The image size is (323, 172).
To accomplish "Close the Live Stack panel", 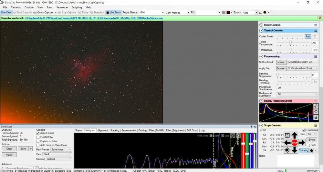I will [x=255, y=126].
